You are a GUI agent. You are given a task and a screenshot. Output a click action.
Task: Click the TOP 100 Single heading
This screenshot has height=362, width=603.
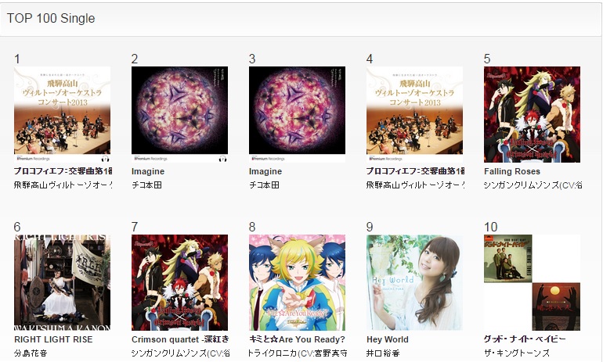(x=51, y=19)
